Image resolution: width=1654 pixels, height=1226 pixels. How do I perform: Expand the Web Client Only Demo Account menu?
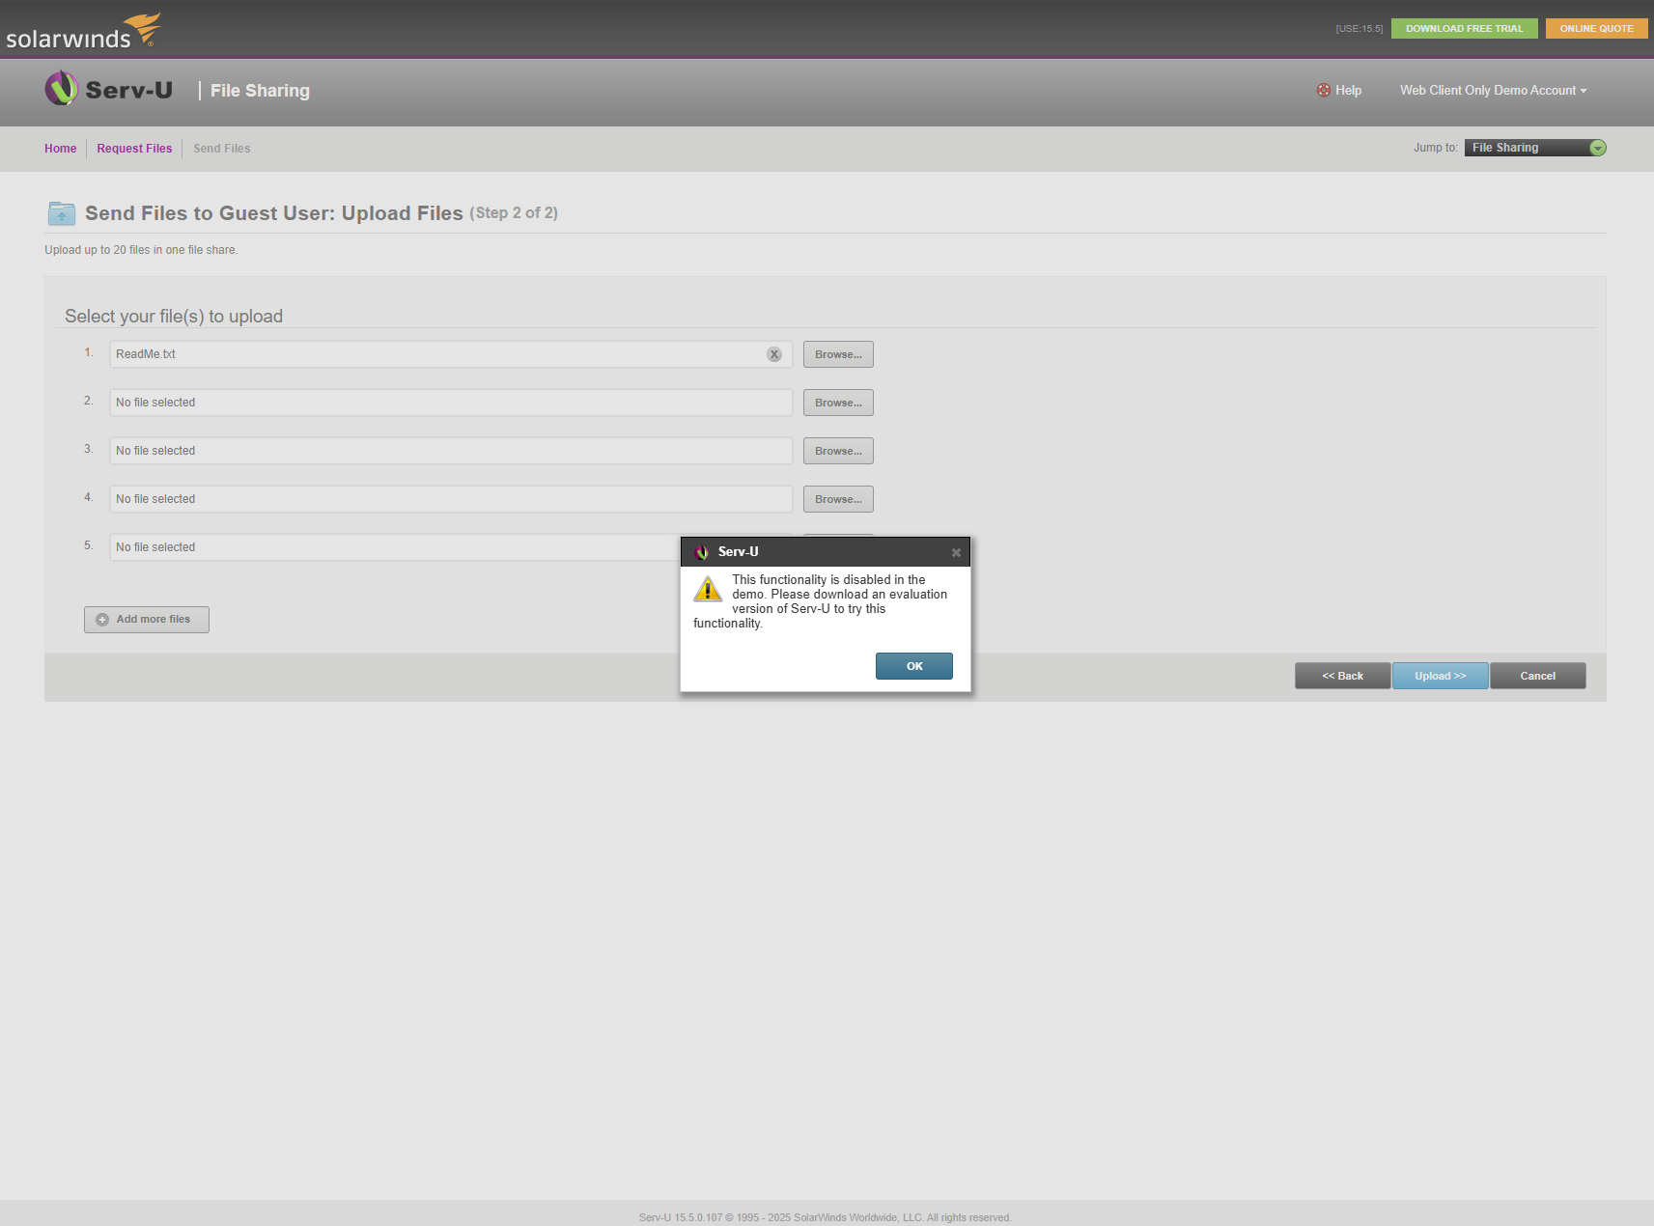1494,91
